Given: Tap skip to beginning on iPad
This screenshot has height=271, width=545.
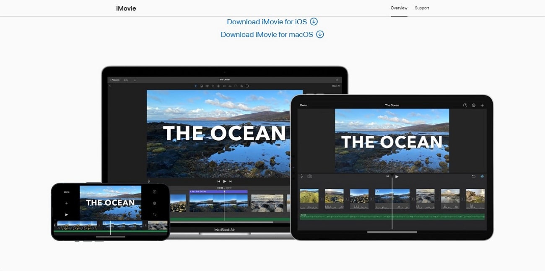Looking at the screenshot, I should point(388,176).
